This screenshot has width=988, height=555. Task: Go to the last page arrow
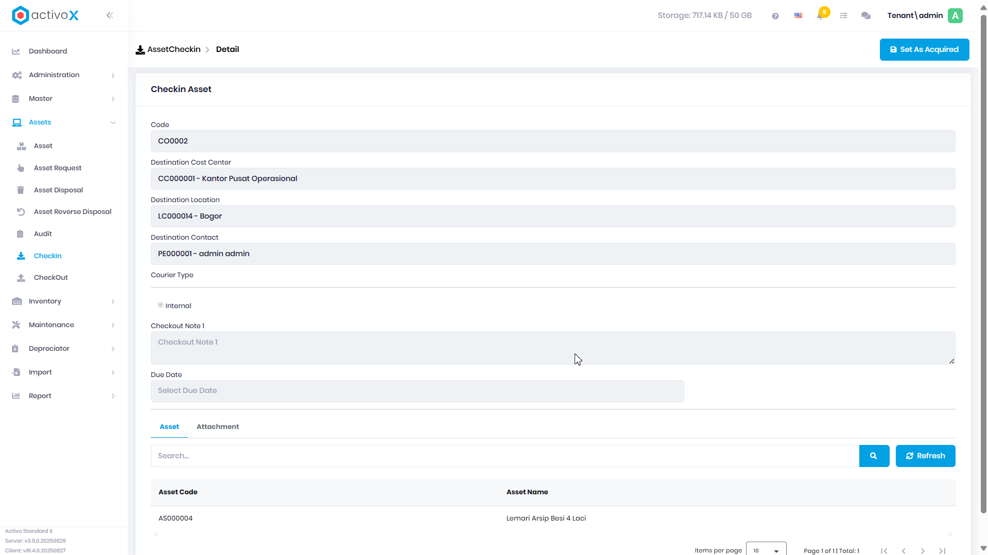tap(942, 551)
